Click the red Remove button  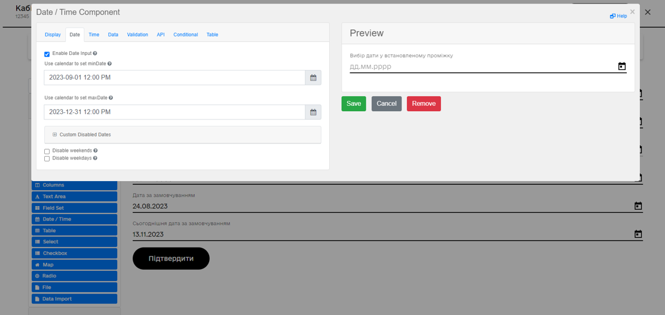424,103
